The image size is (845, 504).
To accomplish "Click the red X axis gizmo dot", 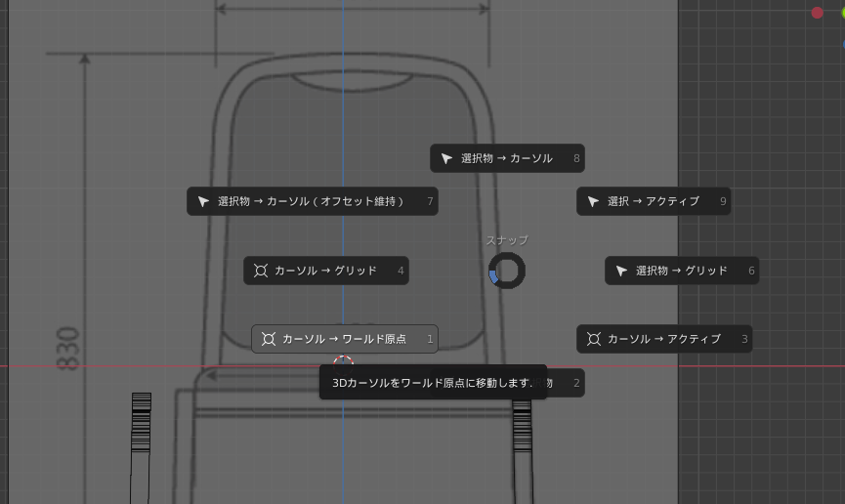I will click(x=817, y=13).
